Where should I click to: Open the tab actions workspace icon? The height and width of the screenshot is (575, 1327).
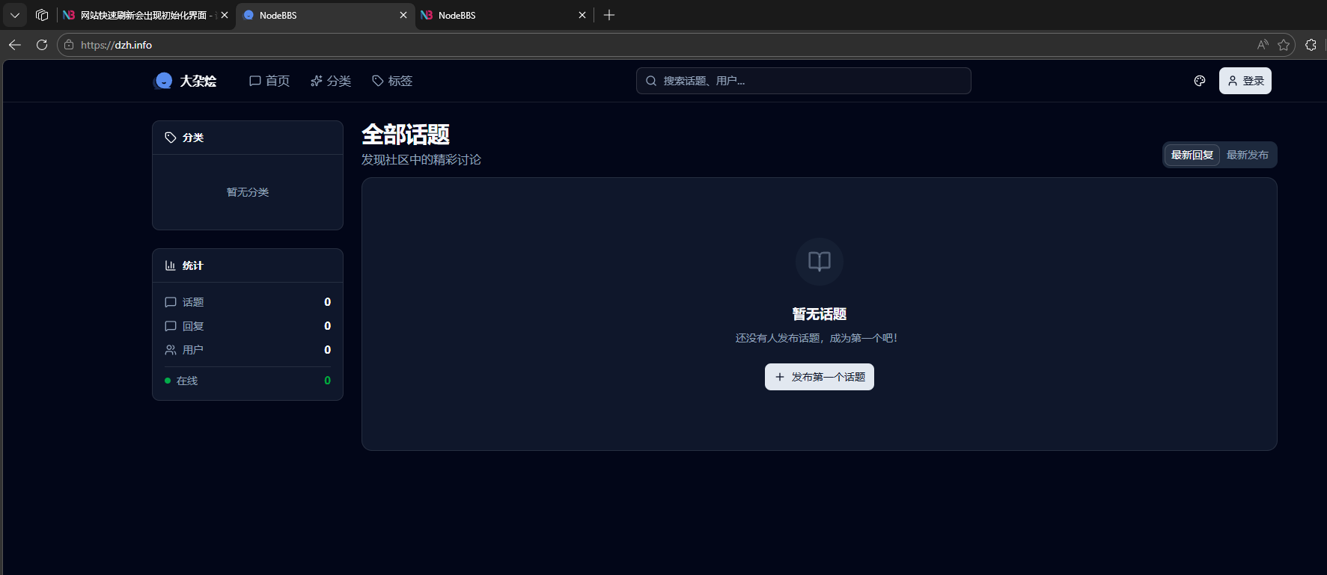coord(42,15)
